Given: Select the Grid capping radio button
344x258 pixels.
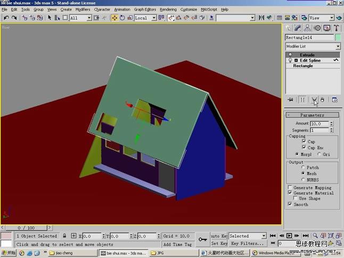Looking at the screenshot, I should tap(319, 154).
